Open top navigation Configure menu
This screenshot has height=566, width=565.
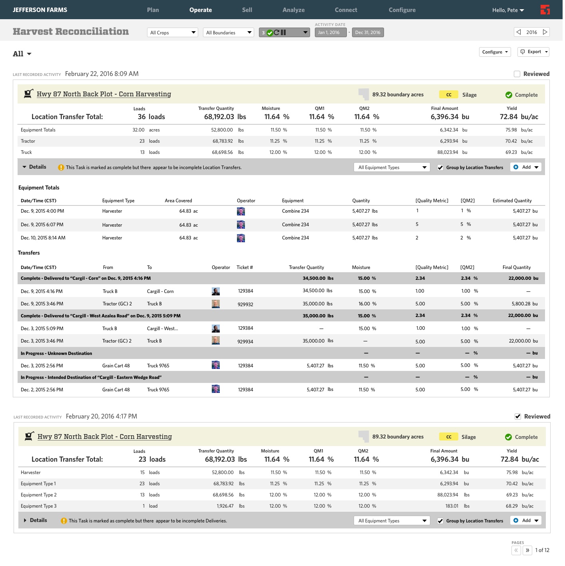pyautogui.click(x=402, y=10)
